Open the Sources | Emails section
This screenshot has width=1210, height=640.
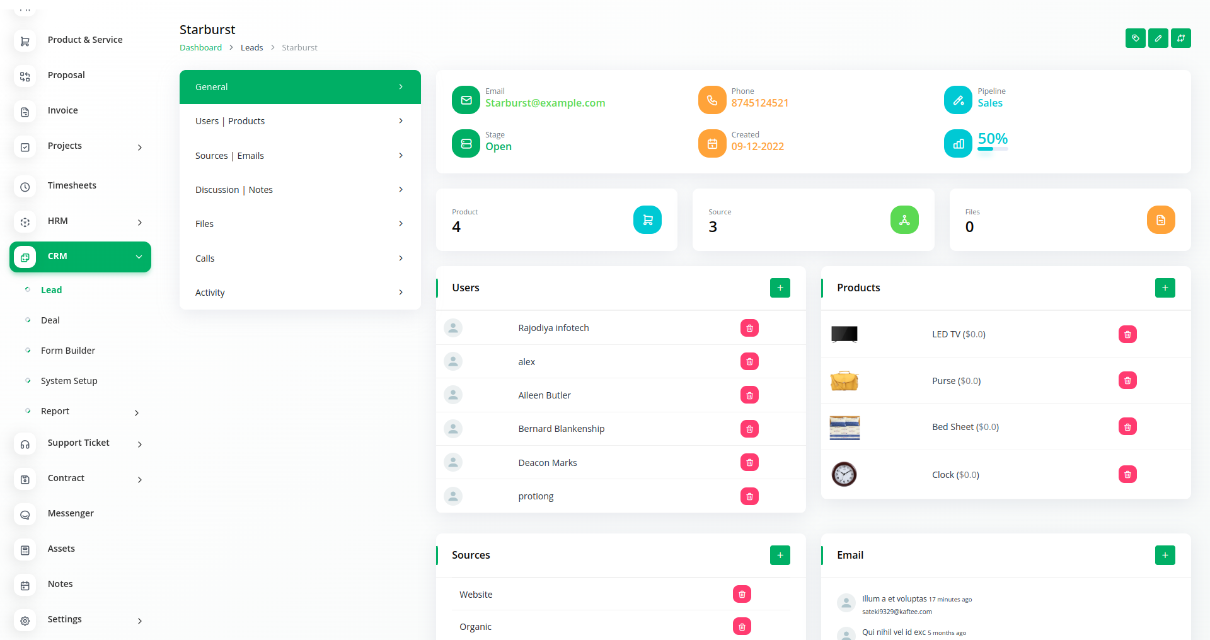point(299,156)
